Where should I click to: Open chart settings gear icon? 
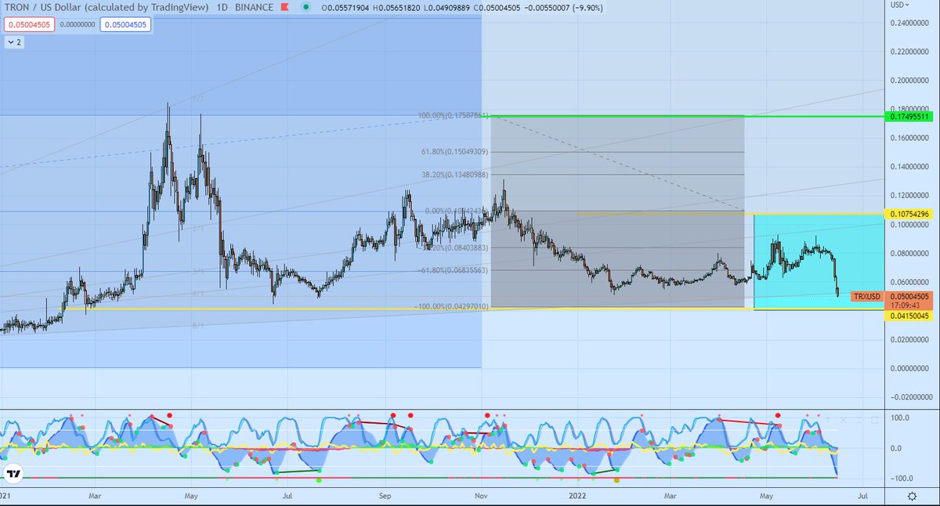913,497
